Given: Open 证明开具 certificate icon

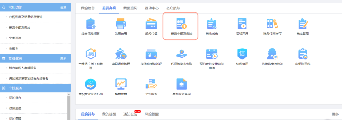Looking at the screenshot, I should pos(242,24).
